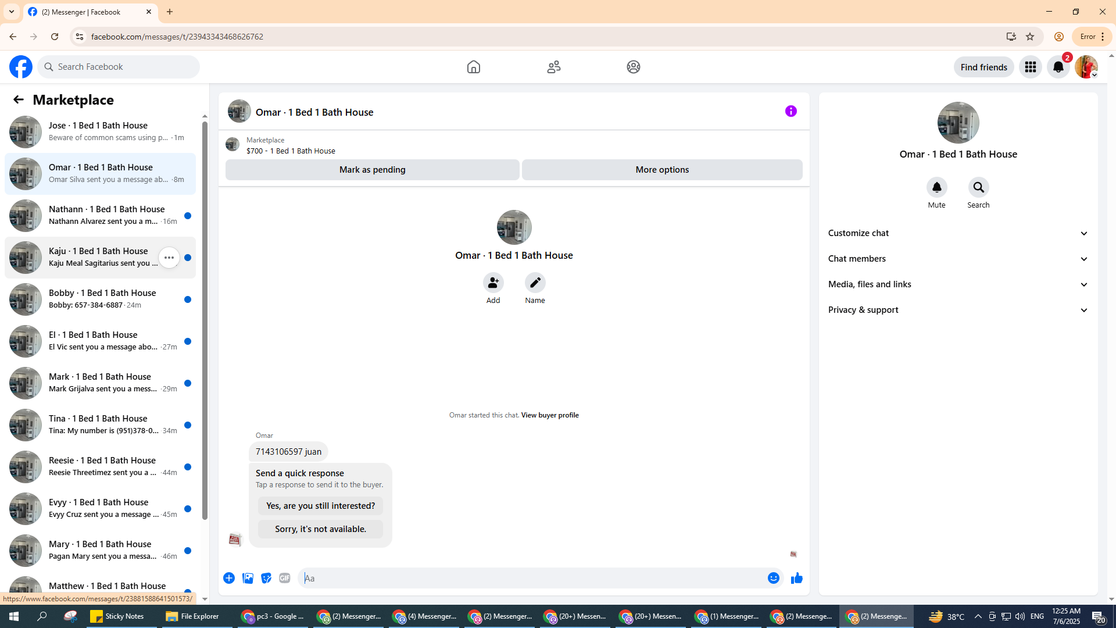Mute the Omar conversation
Image resolution: width=1116 pixels, height=628 pixels.
coord(936,188)
